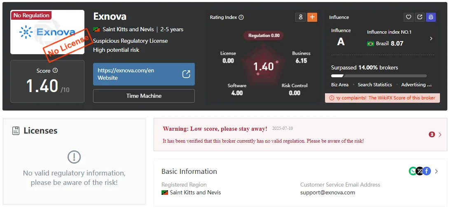Click the Regulation 0.00 badge
Screen dimensions: 449x210
coord(264,35)
